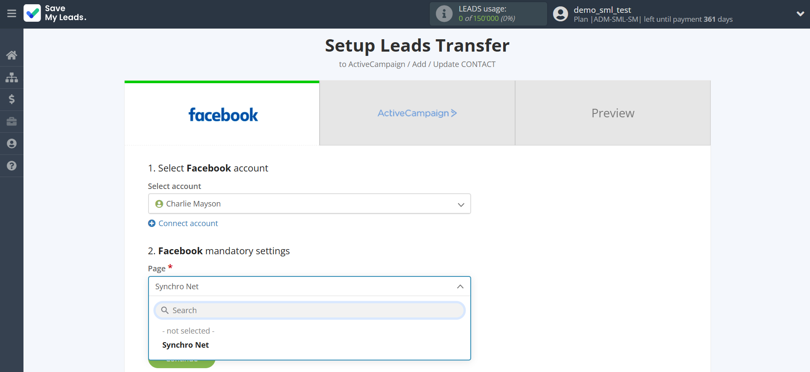Open the hamburger menu
This screenshot has width=810, height=372.
(x=12, y=14)
